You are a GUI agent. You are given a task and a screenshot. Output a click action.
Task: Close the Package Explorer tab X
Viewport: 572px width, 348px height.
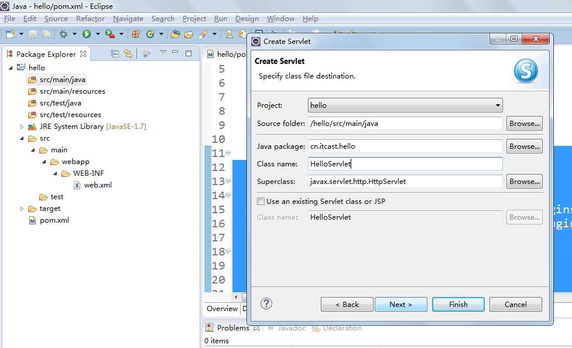tap(83, 54)
